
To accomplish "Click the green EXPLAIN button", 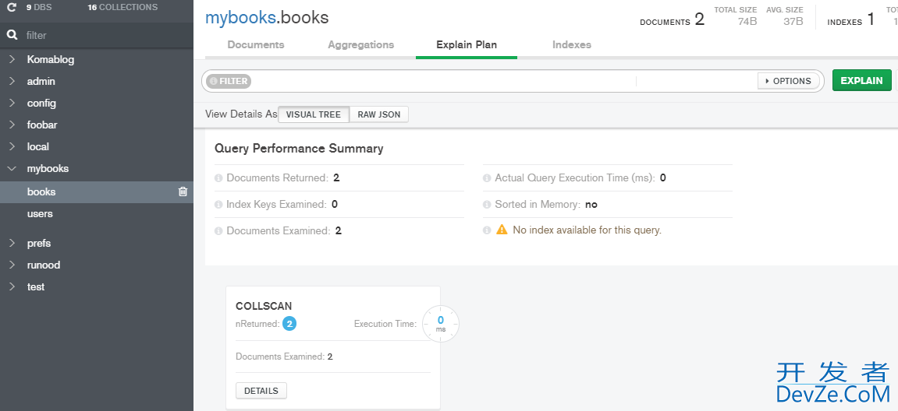I will (x=861, y=81).
